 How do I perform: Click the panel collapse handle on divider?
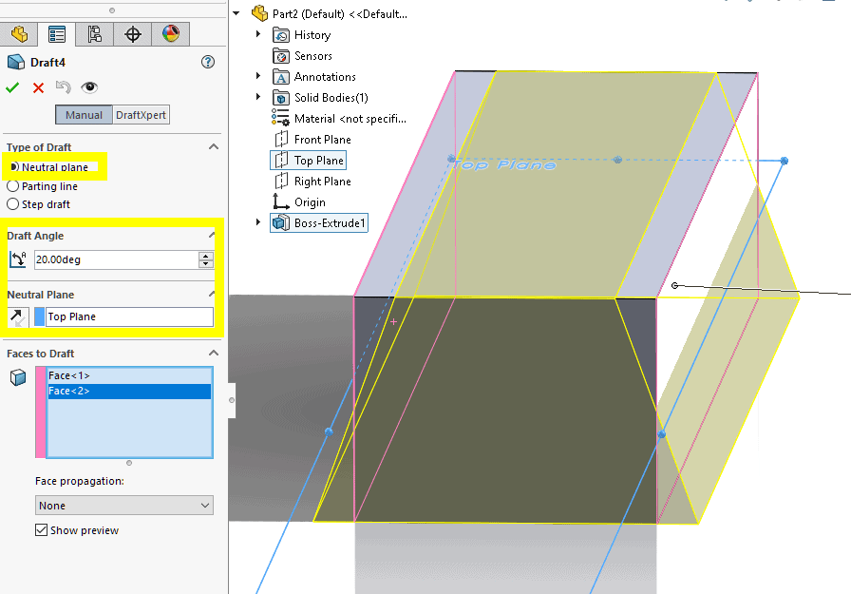[232, 400]
